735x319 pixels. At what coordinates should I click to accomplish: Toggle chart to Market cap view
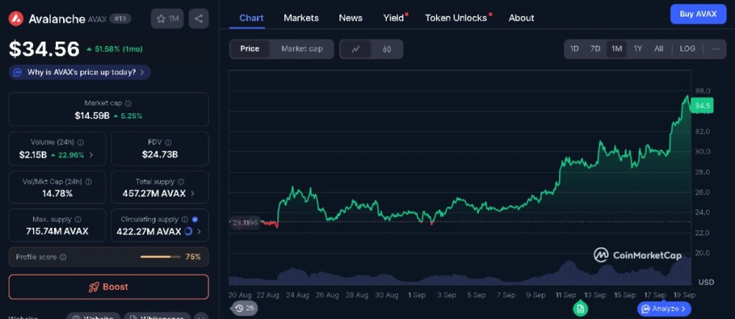tap(301, 49)
